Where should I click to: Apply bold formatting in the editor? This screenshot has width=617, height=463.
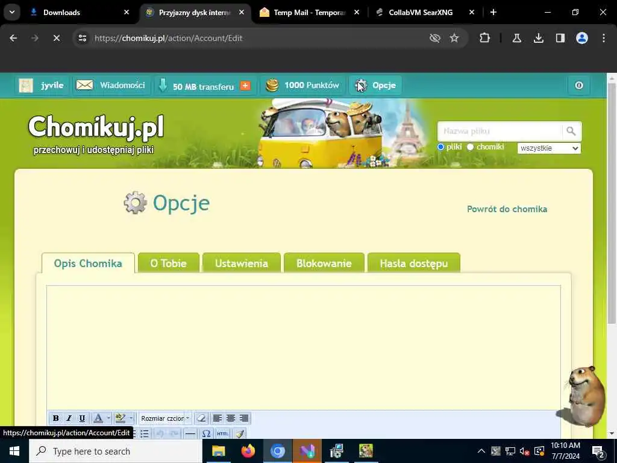(56, 418)
